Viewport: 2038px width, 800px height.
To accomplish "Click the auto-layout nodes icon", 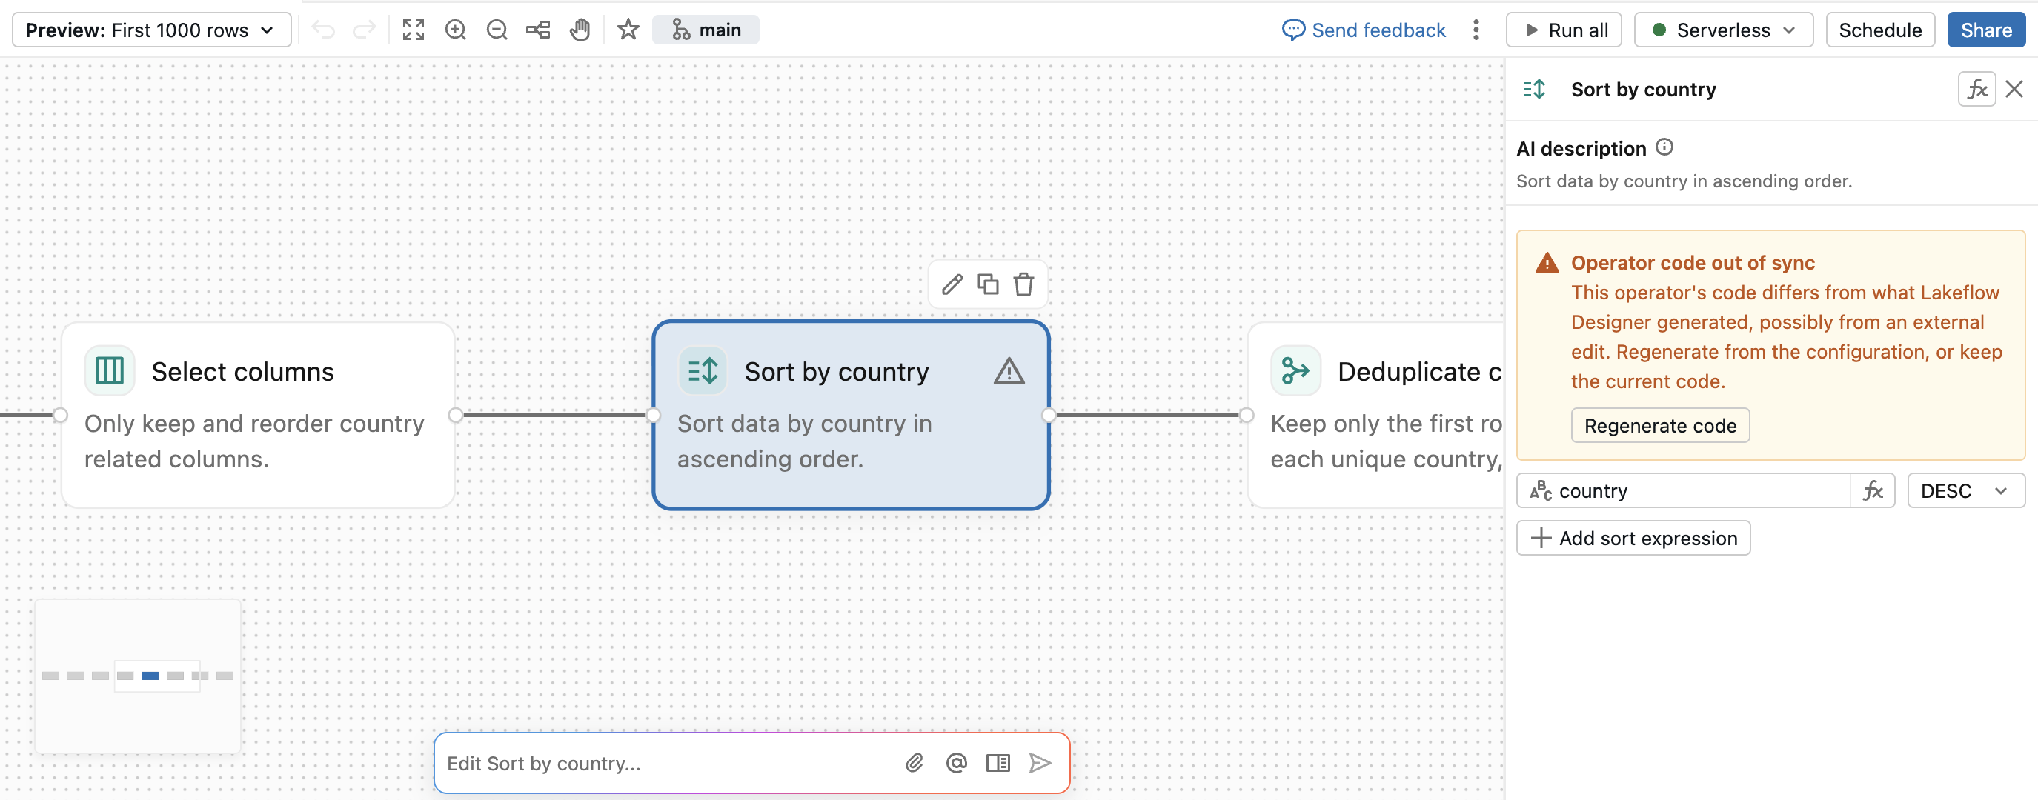I will 538,30.
